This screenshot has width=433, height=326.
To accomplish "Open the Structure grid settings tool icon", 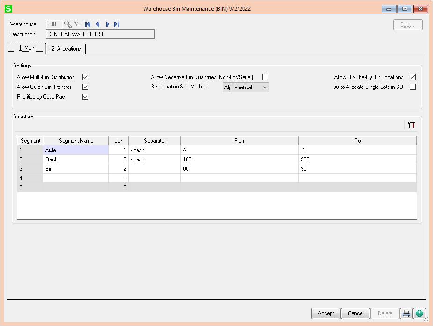I will pos(411,124).
